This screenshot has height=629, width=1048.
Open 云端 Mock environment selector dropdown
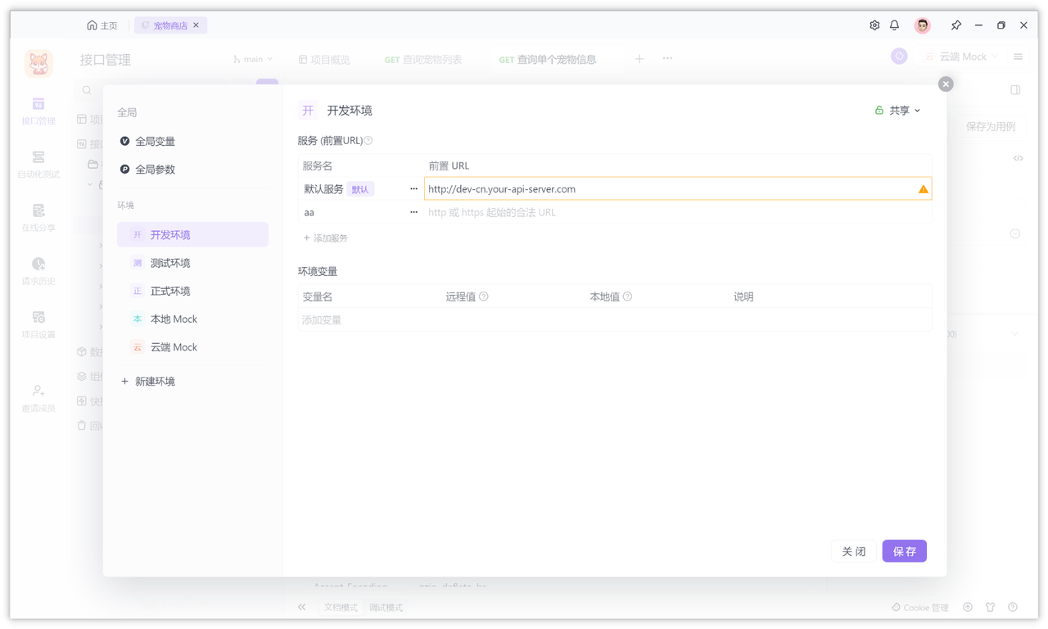point(961,57)
